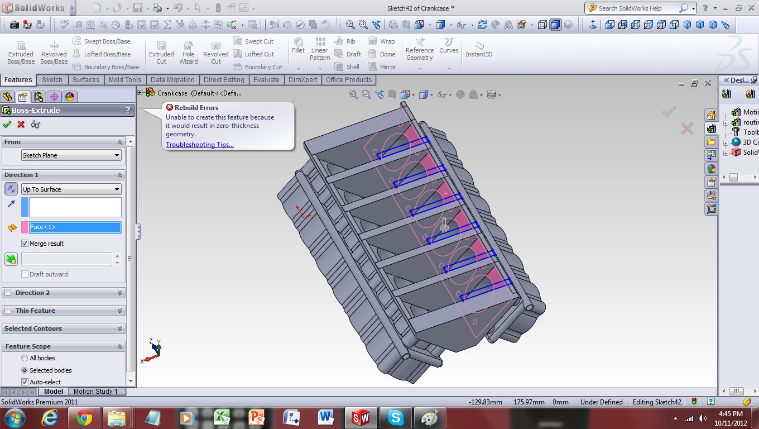Select the Dome feature tool
Viewport: 759px width, 429px height.
pos(382,54)
